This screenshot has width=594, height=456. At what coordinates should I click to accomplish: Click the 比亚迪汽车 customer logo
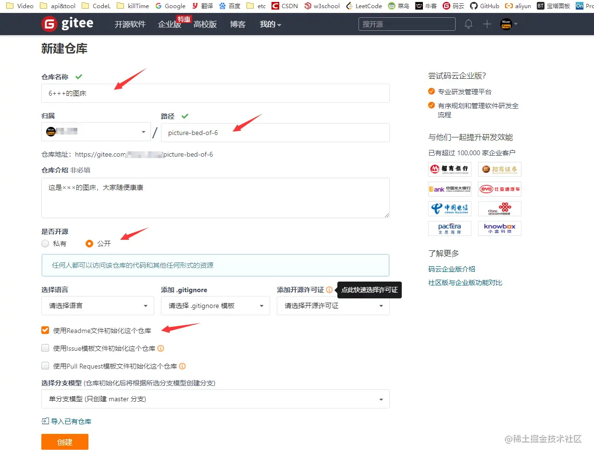point(500,189)
